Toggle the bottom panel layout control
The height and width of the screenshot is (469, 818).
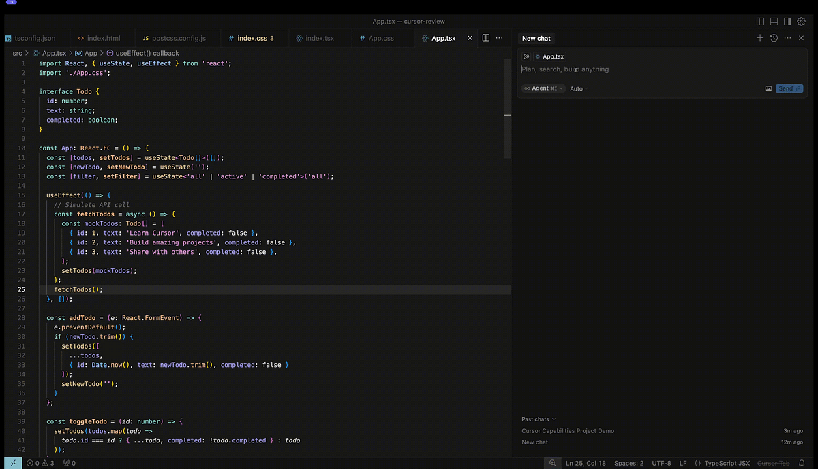774,21
